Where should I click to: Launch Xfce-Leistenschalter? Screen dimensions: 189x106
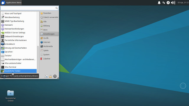coord(19,63)
